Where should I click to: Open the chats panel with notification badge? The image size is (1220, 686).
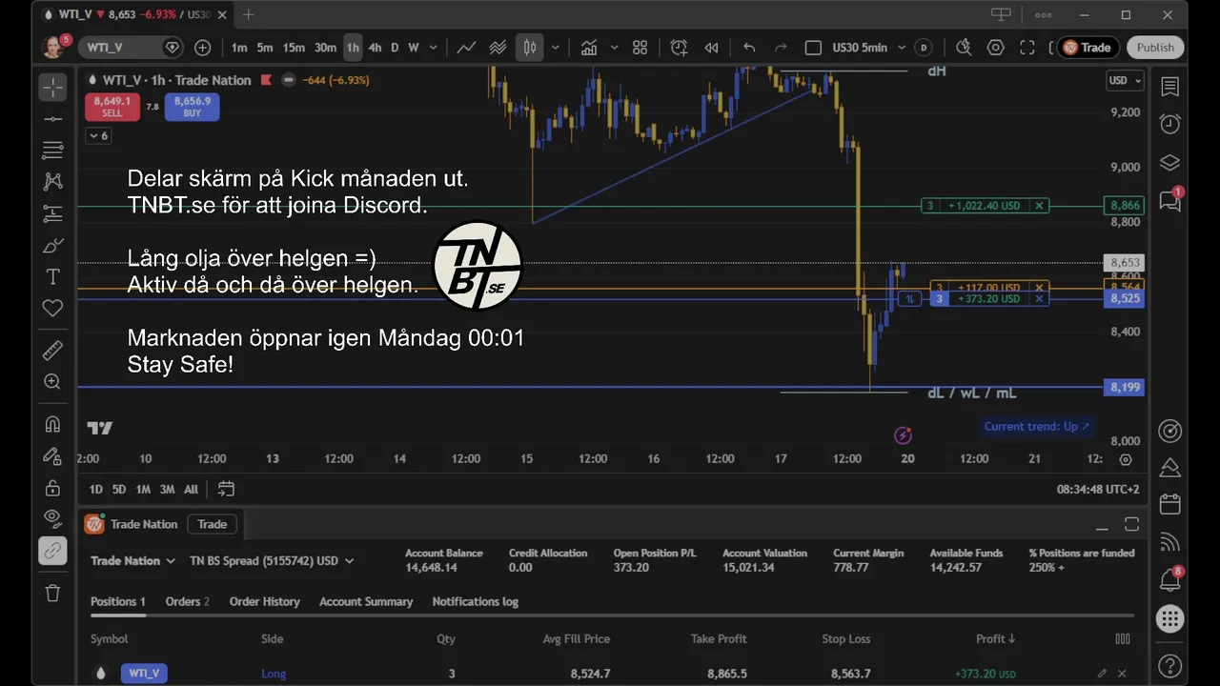pyautogui.click(x=1169, y=200)
